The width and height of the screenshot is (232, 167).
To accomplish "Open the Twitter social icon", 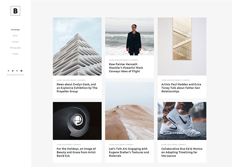I will [x=13, y=71].
